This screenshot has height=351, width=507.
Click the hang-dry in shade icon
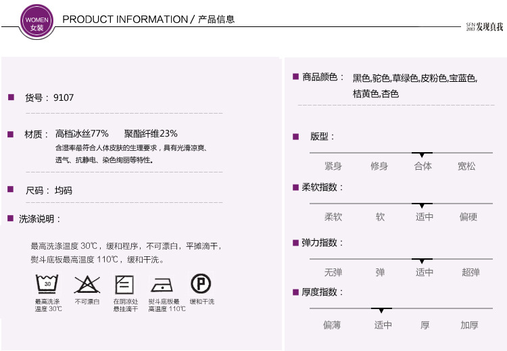point(124,283)
